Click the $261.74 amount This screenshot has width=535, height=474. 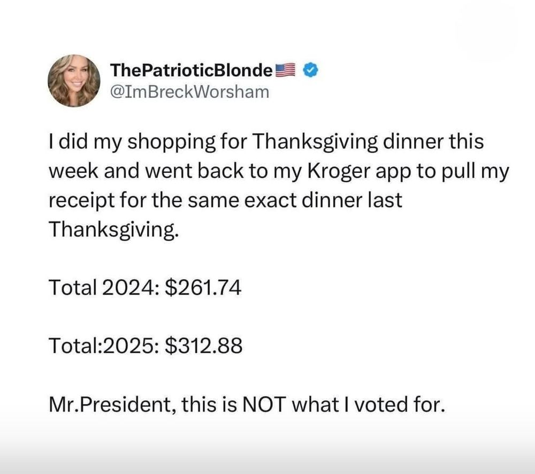coord(203,287)
